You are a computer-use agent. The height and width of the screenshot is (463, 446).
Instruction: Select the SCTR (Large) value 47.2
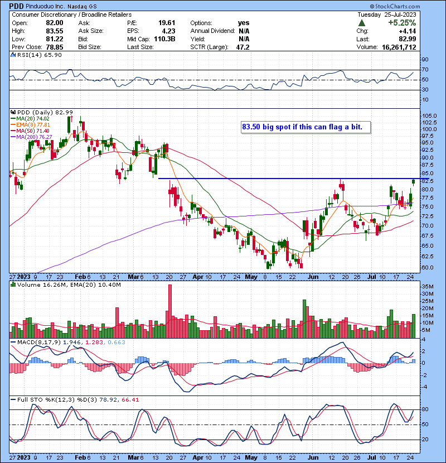point(243,47)
